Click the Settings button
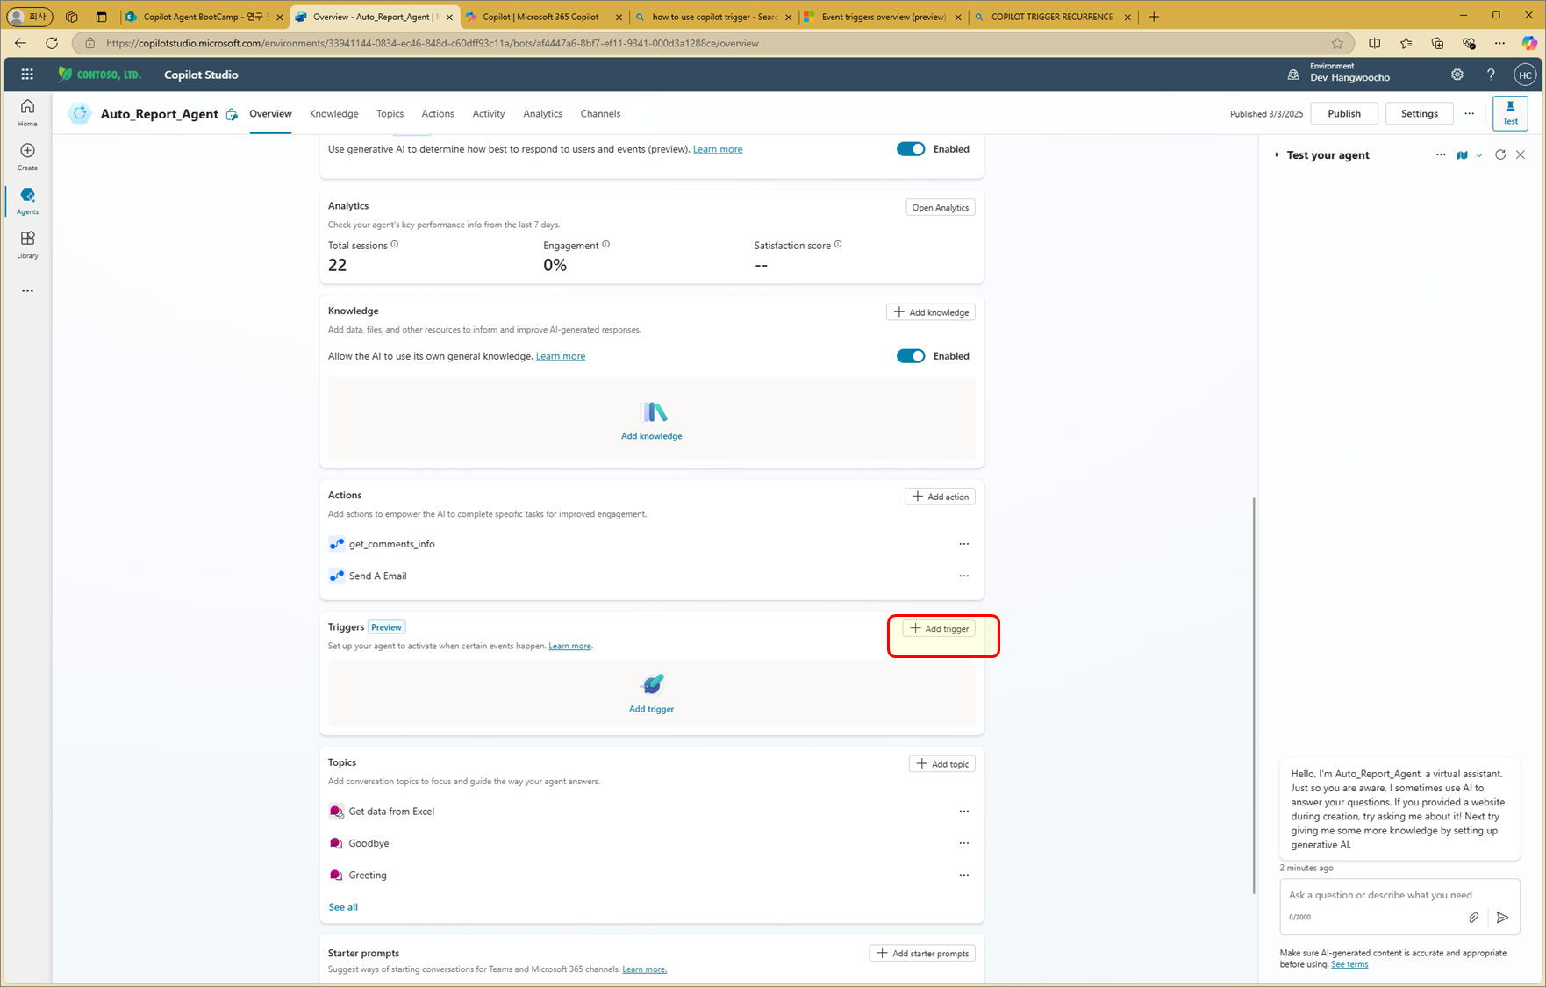The width and height of the screenshot is (1546, 987). (1419, 113)
